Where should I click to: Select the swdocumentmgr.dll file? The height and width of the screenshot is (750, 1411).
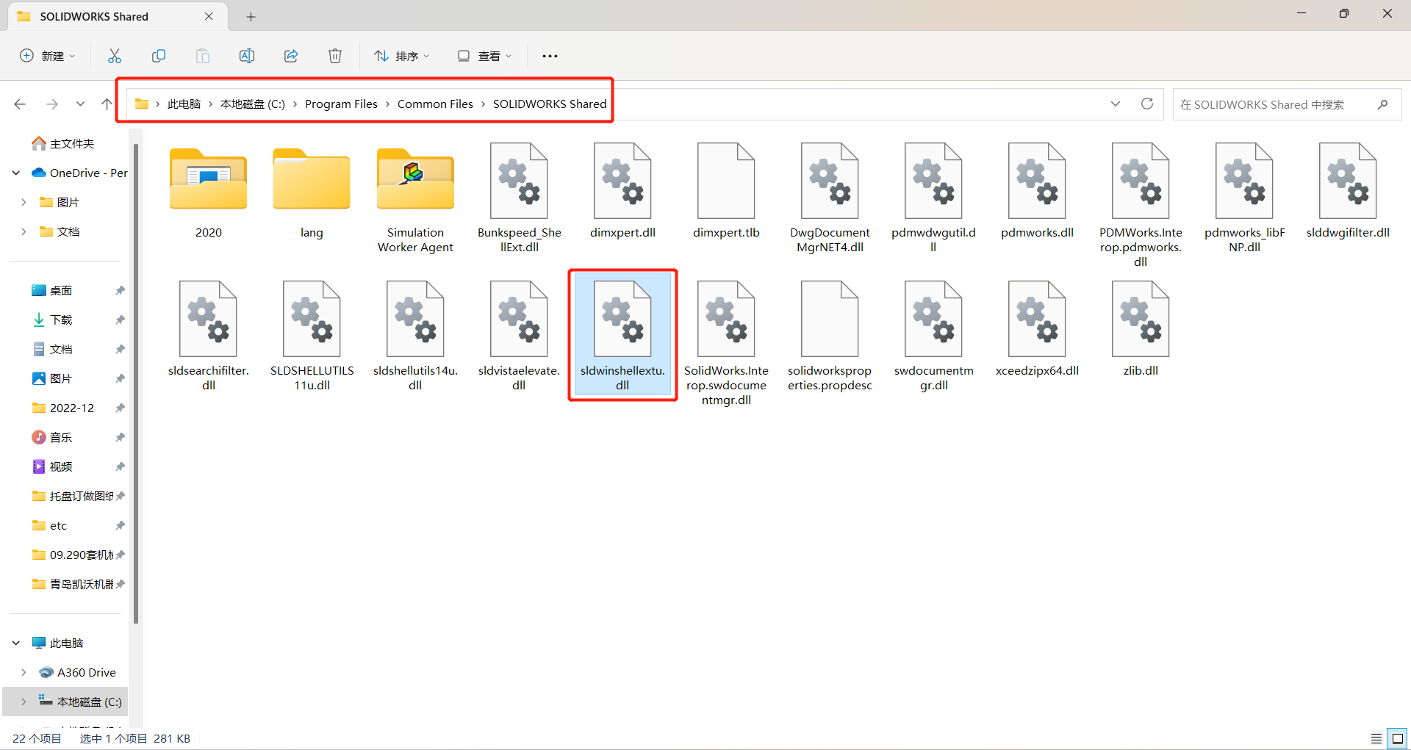[x=933, y=336]
